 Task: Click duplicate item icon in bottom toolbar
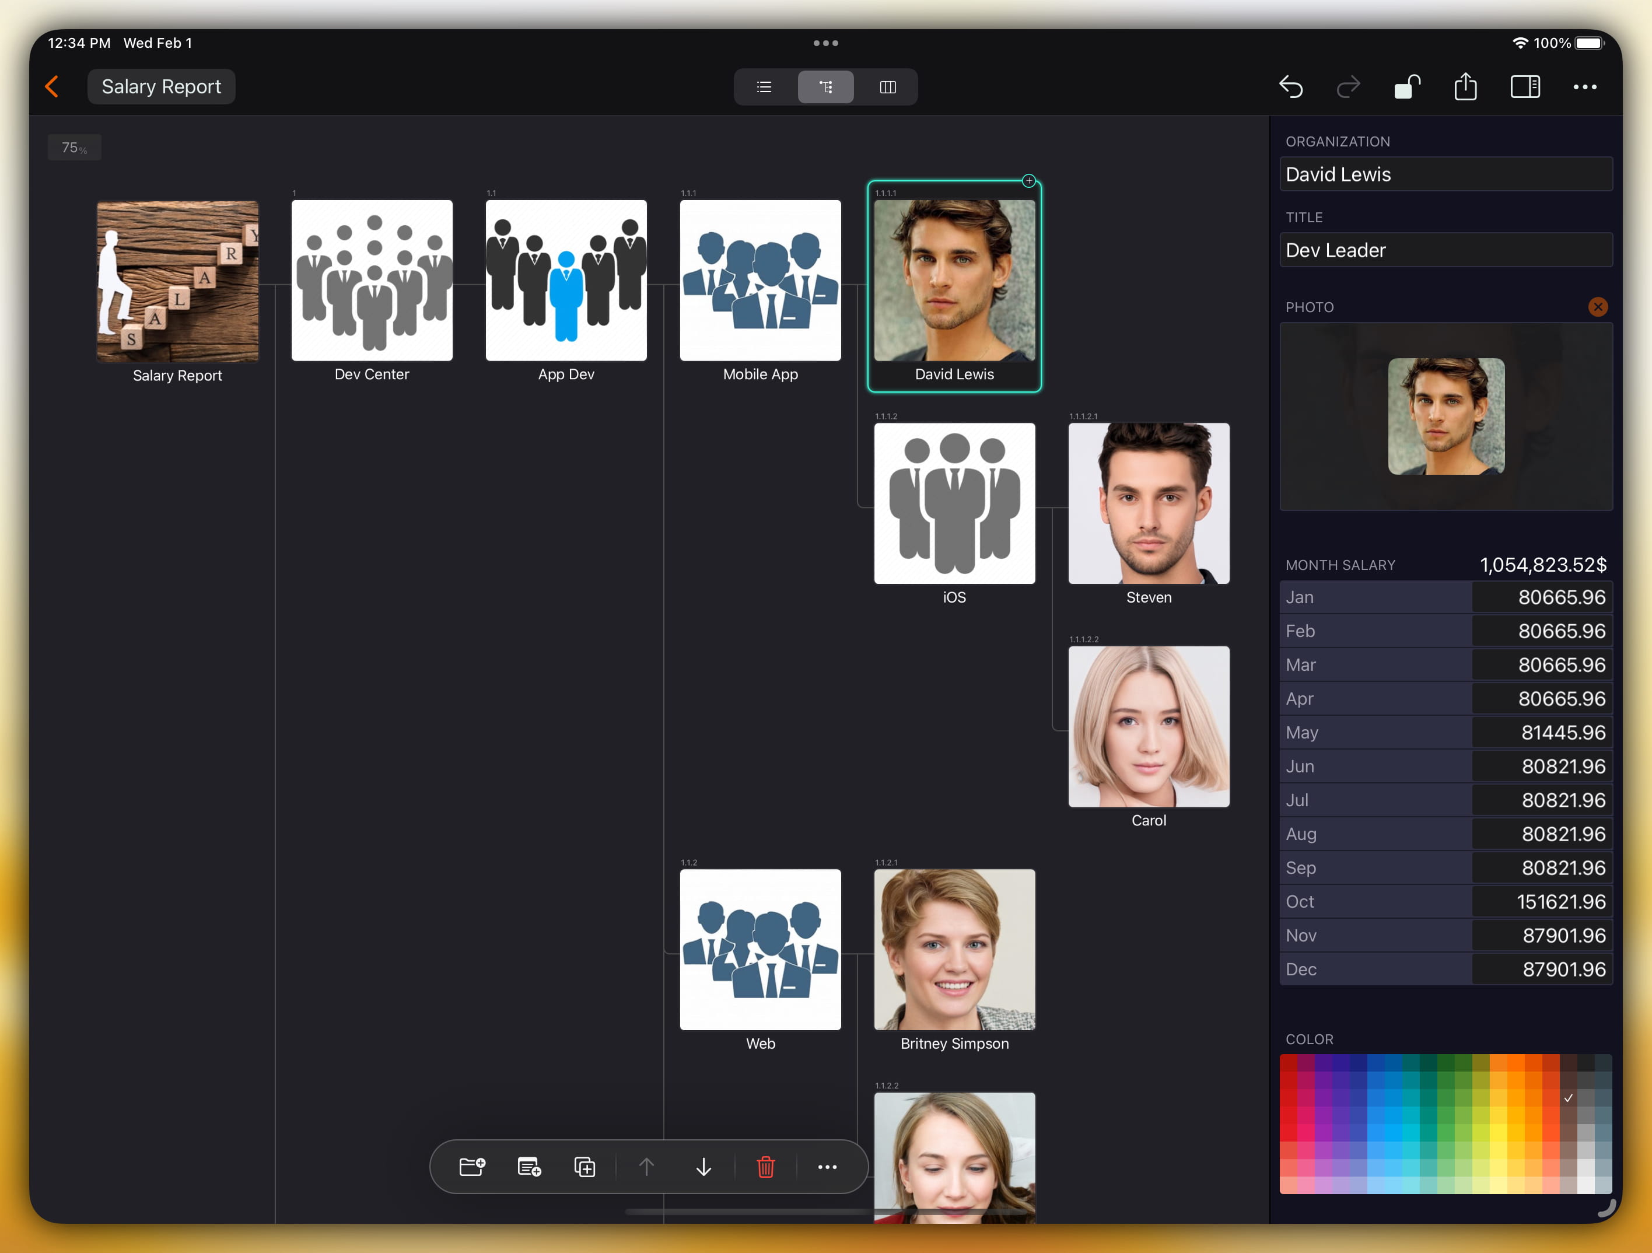pyautogui.click(x=584, y=1167)
